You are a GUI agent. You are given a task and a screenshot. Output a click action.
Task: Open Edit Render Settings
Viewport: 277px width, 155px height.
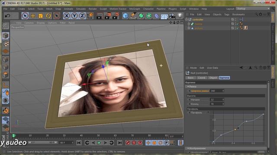[x=116, y=16]
